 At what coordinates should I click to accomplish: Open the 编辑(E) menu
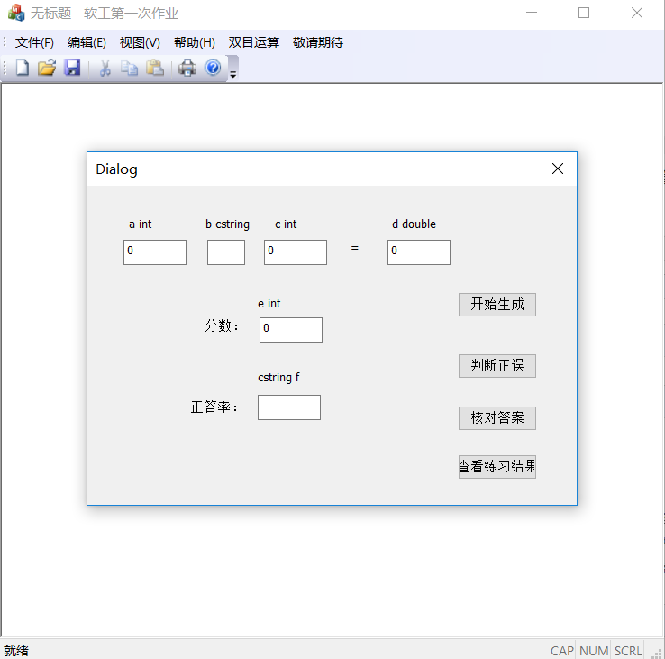87,42
